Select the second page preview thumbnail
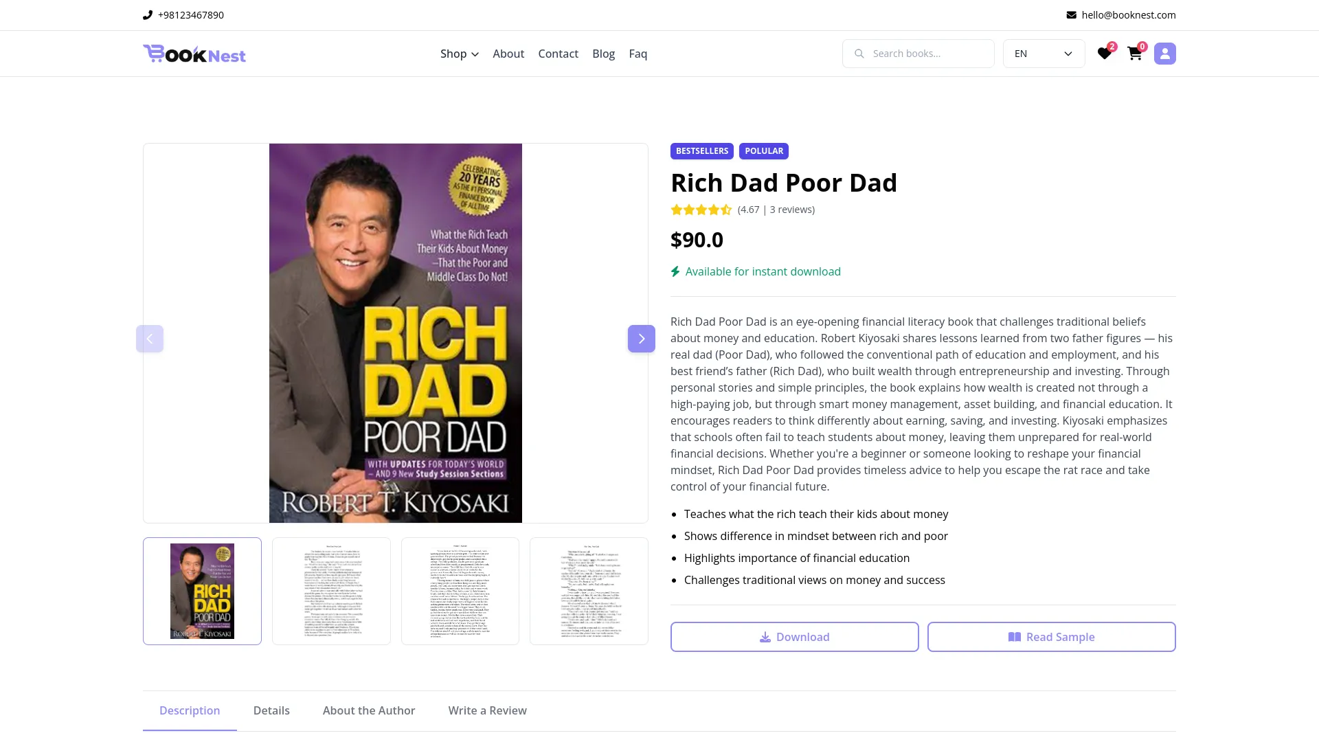1319x742 pixels. pyautogui.click(x=331, y=591)
